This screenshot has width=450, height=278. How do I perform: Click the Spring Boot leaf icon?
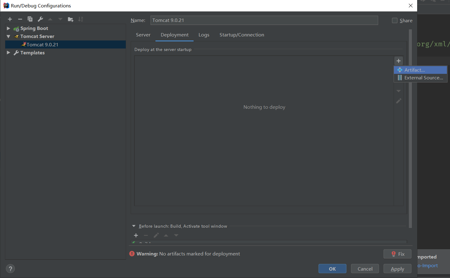pyautogui.click(x=16, y=28)
